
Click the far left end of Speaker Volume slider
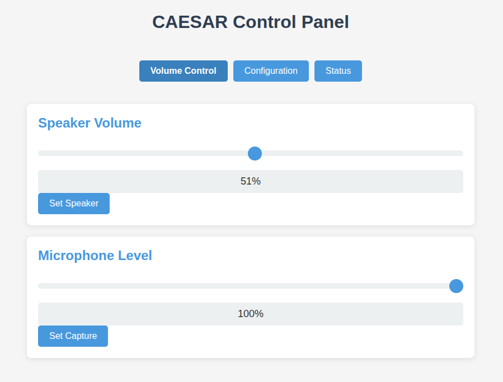tap(40, 153)
